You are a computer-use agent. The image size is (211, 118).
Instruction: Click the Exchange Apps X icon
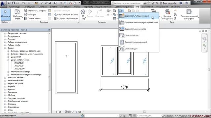point(181,3)
